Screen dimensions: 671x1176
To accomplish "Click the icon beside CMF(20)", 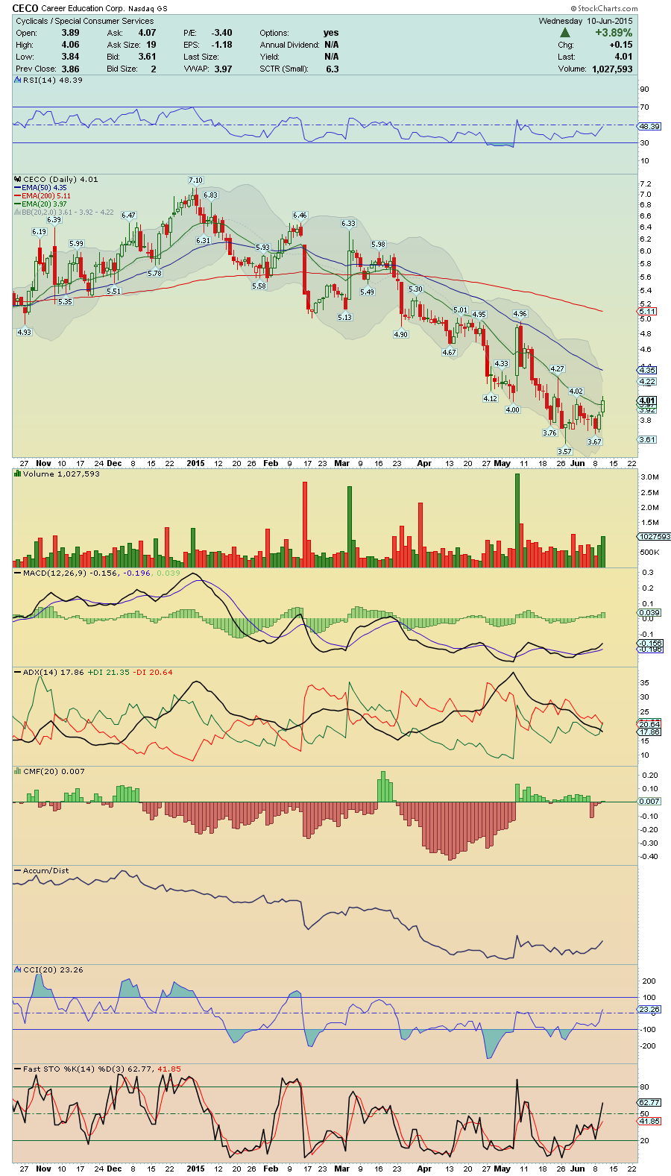I will pyautogui.click(x=18, y=771).
